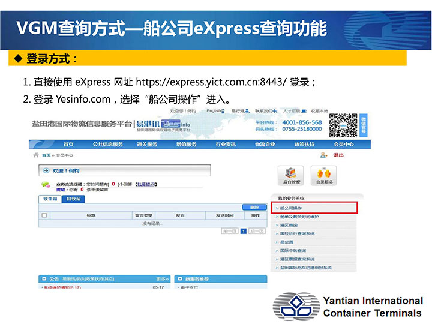Click the Yantian International Container Terminals logo
The image size is (432, 324).
coord(347,307)
